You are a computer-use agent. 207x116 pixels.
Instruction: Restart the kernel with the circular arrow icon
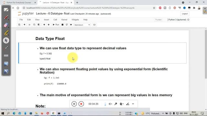tap(67, 25)
